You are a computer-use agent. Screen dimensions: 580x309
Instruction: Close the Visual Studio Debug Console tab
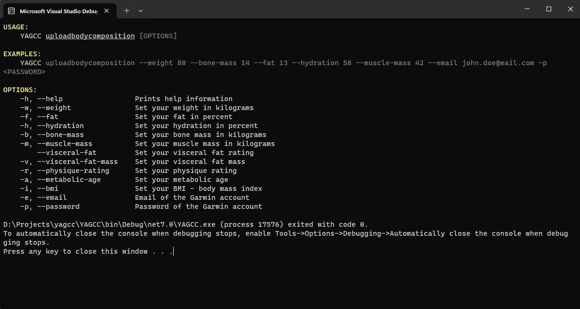(106, 10)
